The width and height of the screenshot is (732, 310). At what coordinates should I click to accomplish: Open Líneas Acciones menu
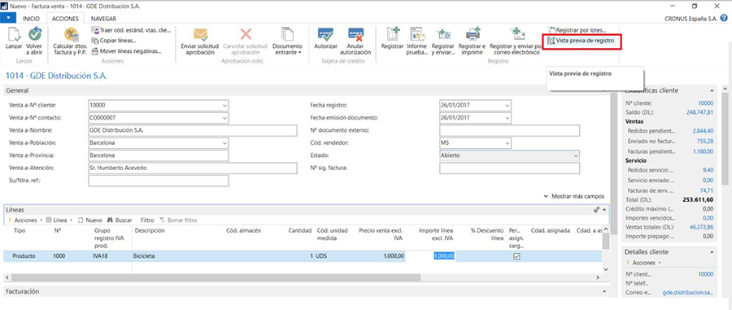(25, 220)
